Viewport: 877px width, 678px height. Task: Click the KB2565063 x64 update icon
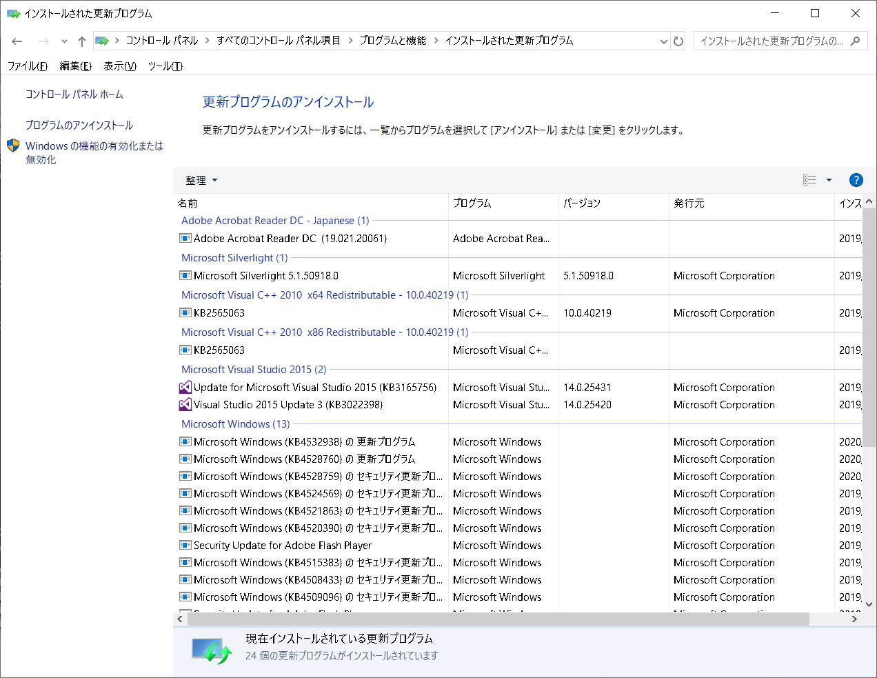click(185, 312)
